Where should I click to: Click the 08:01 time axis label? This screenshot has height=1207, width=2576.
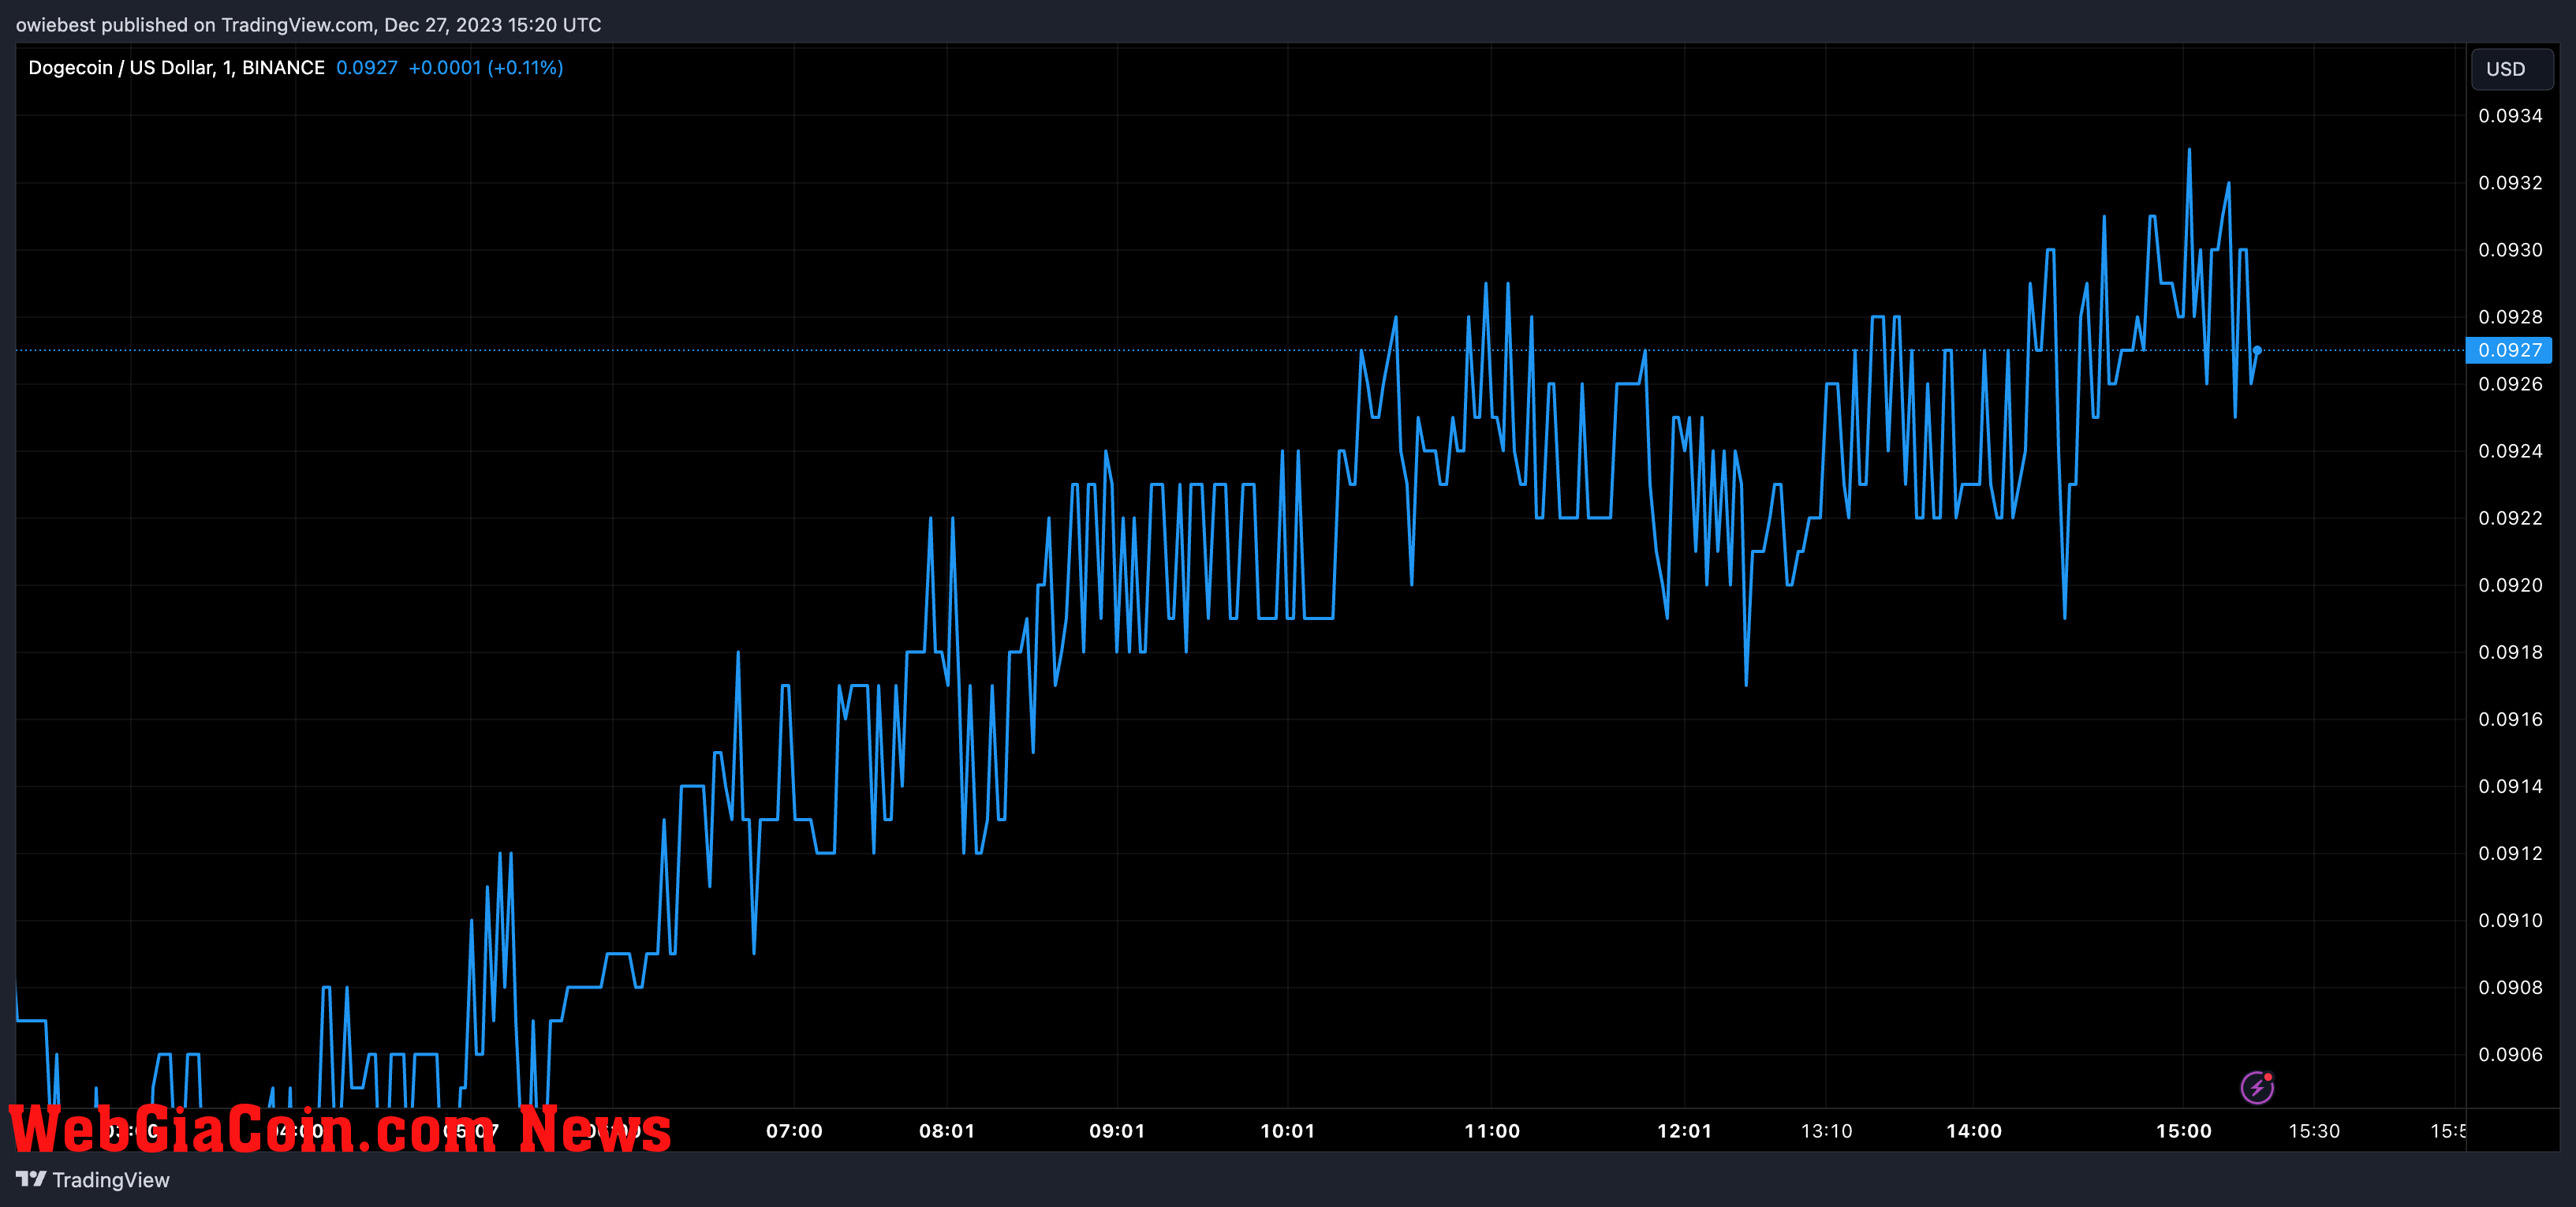point(947,1131)
